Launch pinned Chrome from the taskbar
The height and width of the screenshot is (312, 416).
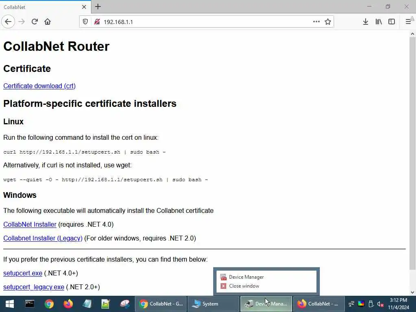click(49, 304)
